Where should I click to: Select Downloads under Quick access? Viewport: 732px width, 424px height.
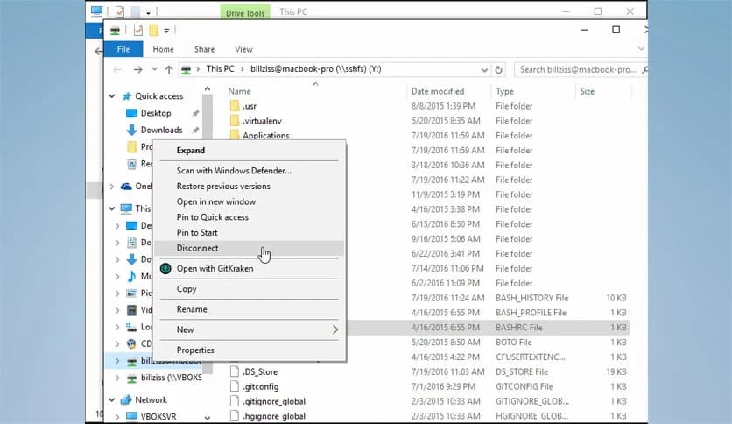(x=161, y=130)
